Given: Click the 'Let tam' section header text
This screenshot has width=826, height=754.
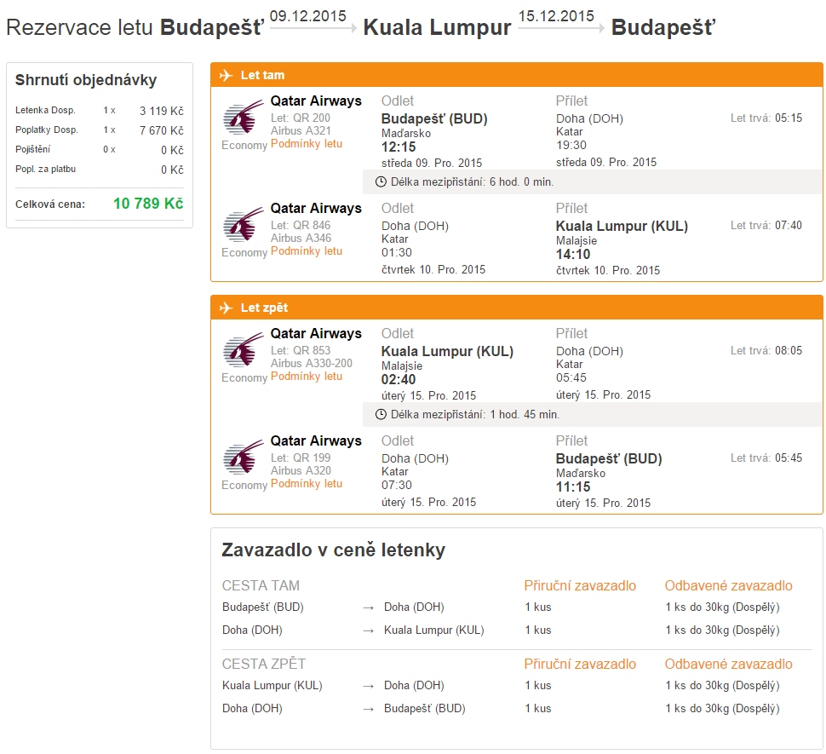Looking at the screenshot, I should coord(263,75).
